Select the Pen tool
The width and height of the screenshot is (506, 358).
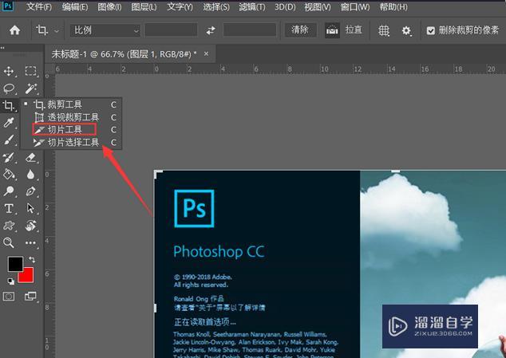(x=31, y=191)
